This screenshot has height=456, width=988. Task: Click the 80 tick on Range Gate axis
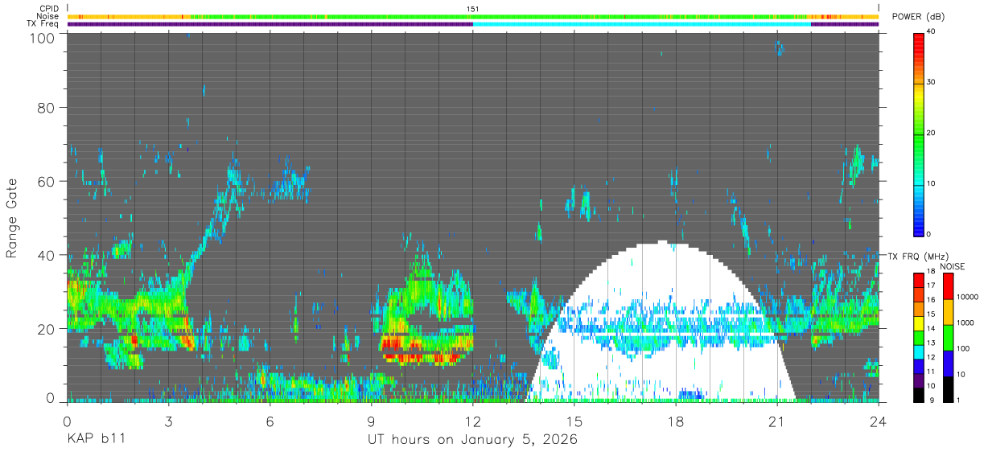[45, 107]
